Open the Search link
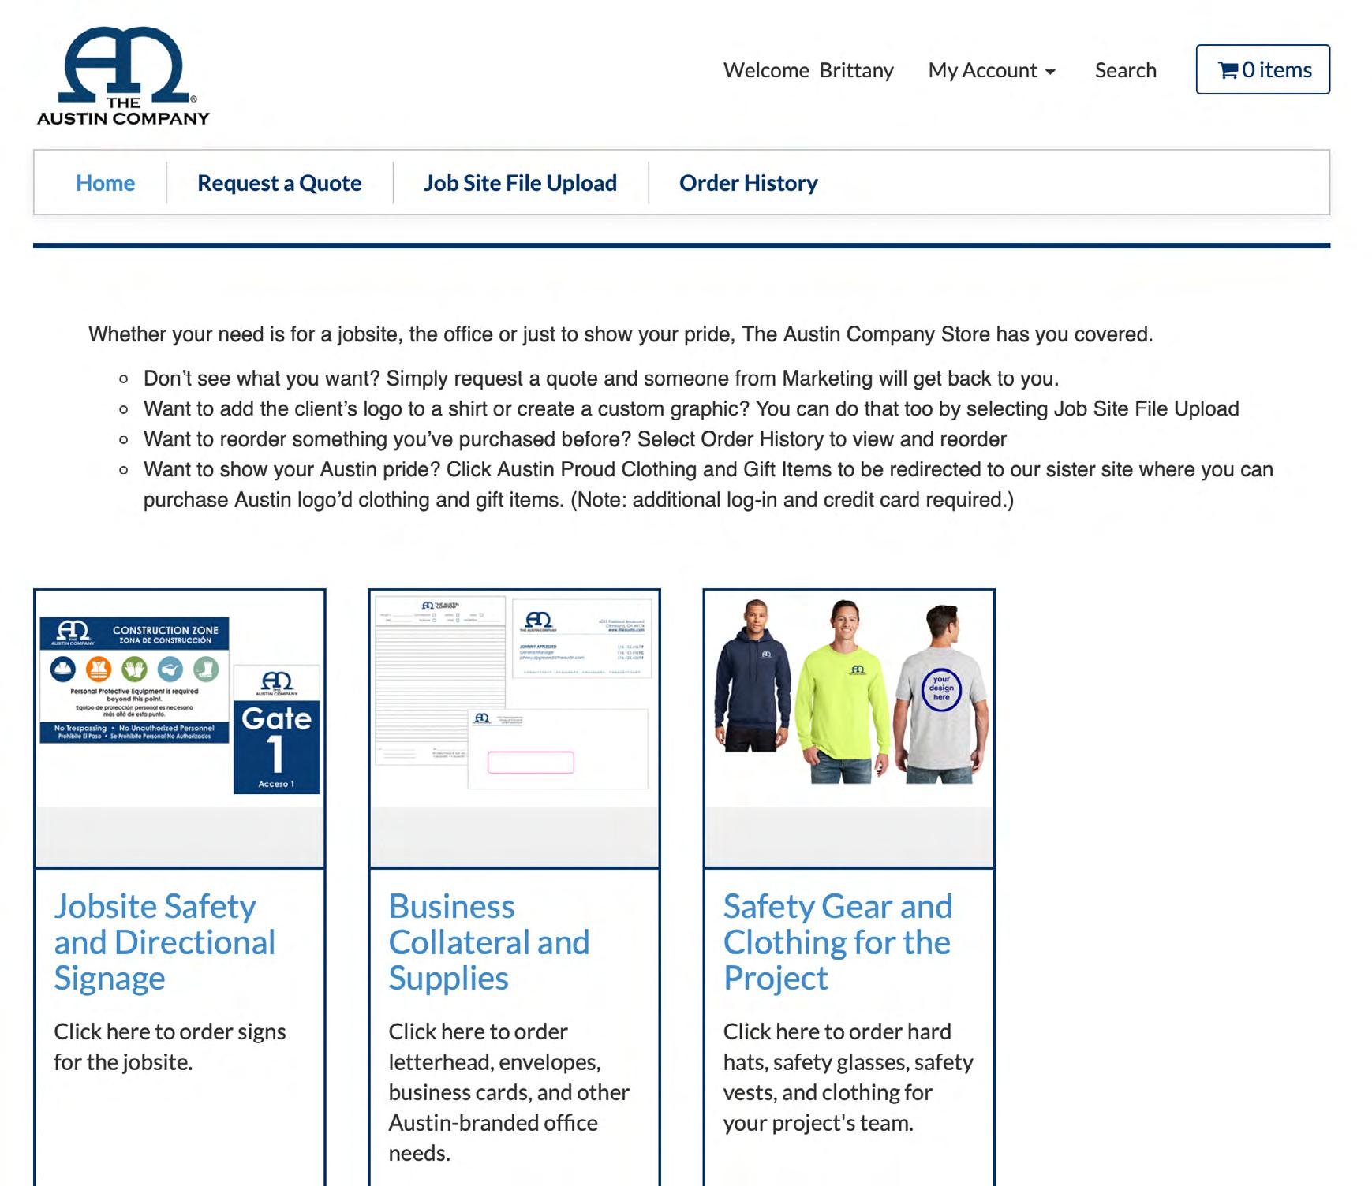Viewport: 1372px width, 1186px height. tap(1125, 70)
